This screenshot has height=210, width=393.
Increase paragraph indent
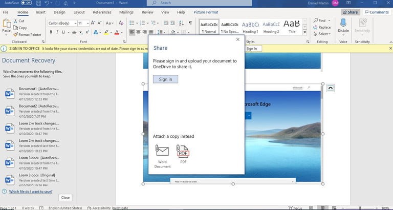[x=172, y=23]
